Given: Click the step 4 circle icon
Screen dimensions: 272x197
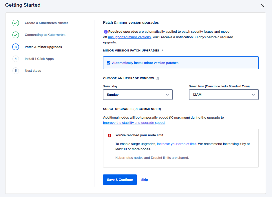Looking at the screenshot, I should [x=16, y=59].
